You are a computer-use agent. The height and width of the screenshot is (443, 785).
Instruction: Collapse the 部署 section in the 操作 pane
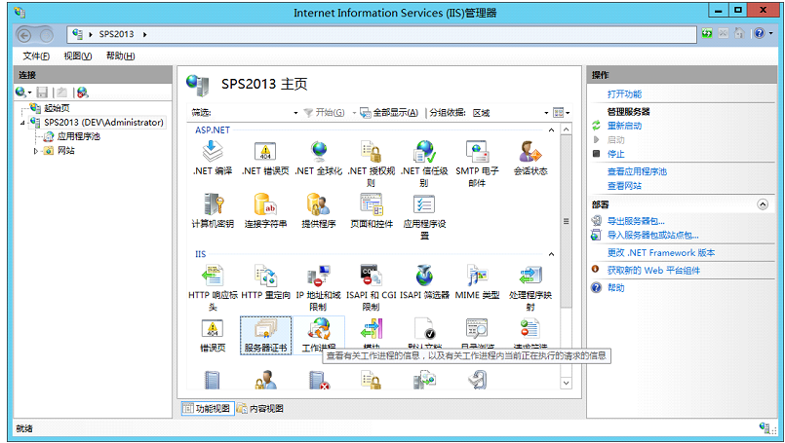763,204
